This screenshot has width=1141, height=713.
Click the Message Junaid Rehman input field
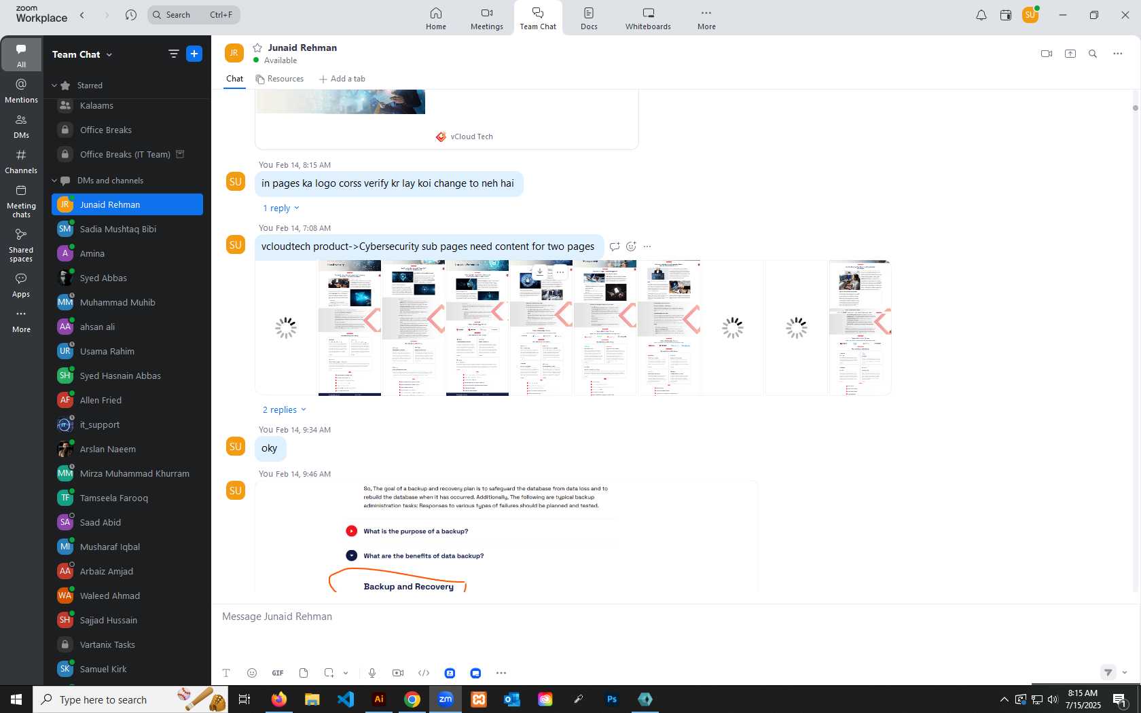675,617
